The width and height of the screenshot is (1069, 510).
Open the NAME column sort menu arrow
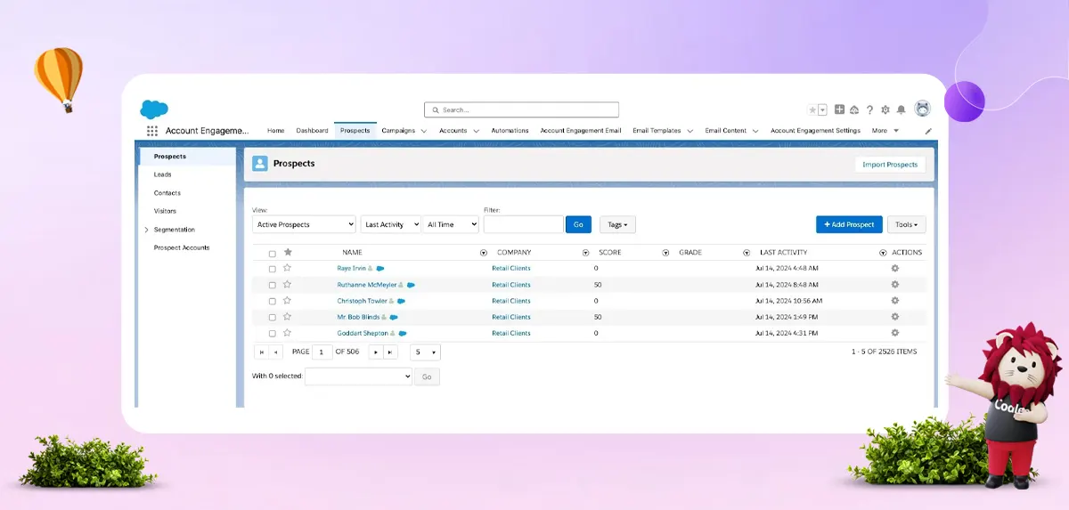tap(484, 253)
